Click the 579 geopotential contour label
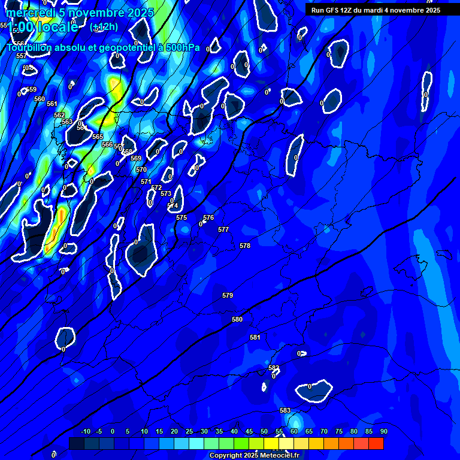Image resolution: width=460 pixels, height=460 pixels. click(x=228, y=295)
